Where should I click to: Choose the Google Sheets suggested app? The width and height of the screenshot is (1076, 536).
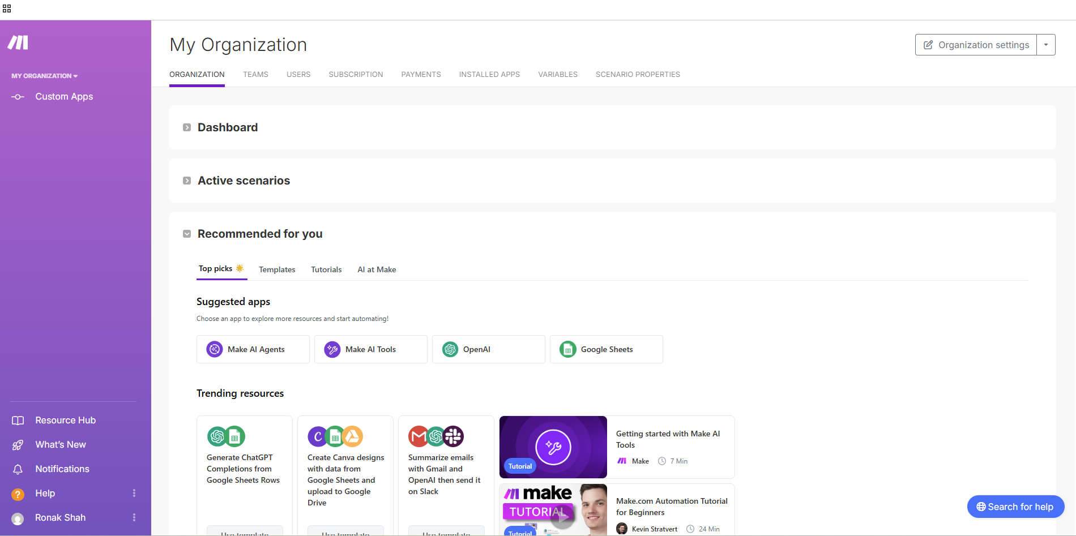[x=607, y=349]
